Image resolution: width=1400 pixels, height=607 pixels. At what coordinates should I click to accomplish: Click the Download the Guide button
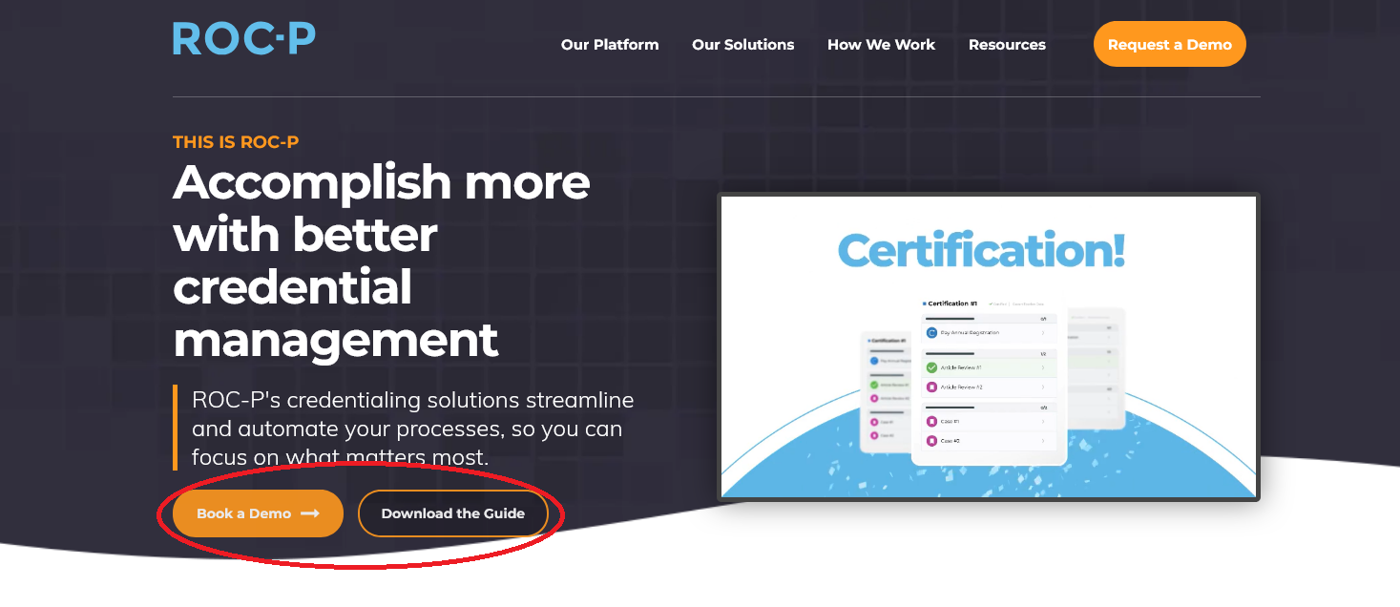453,513
